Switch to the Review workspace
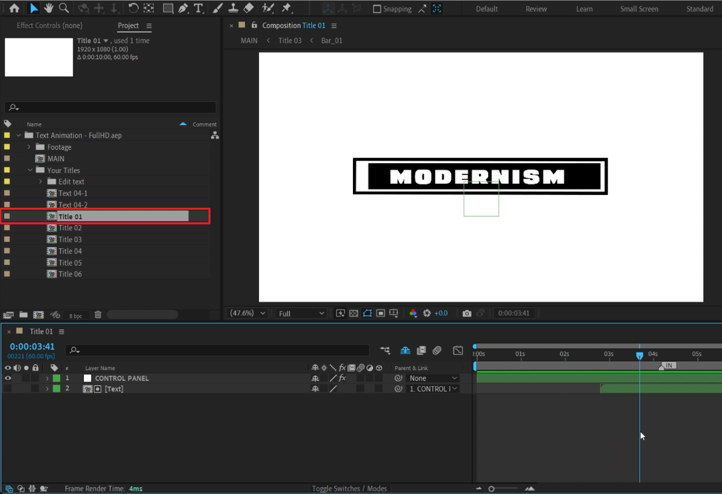Image resolution: width=722 pixels, height=494 pixels. [x=536, y=9]
